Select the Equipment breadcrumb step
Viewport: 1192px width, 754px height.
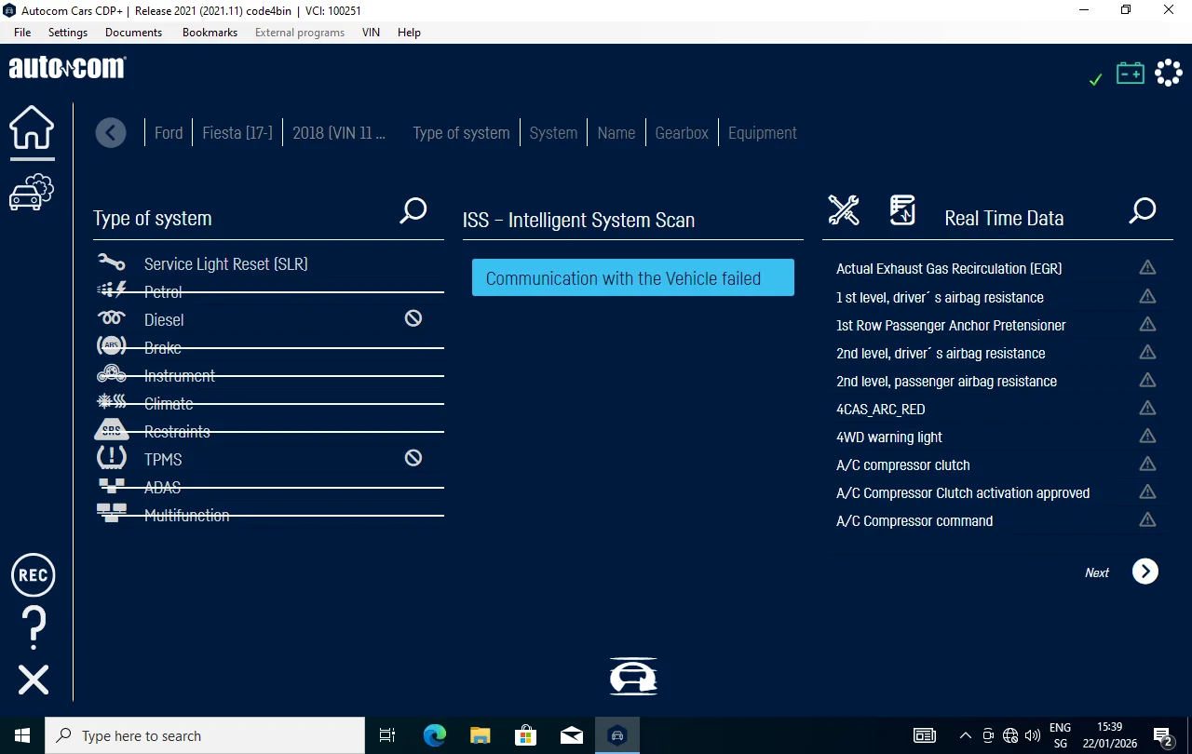click(763, 133)
